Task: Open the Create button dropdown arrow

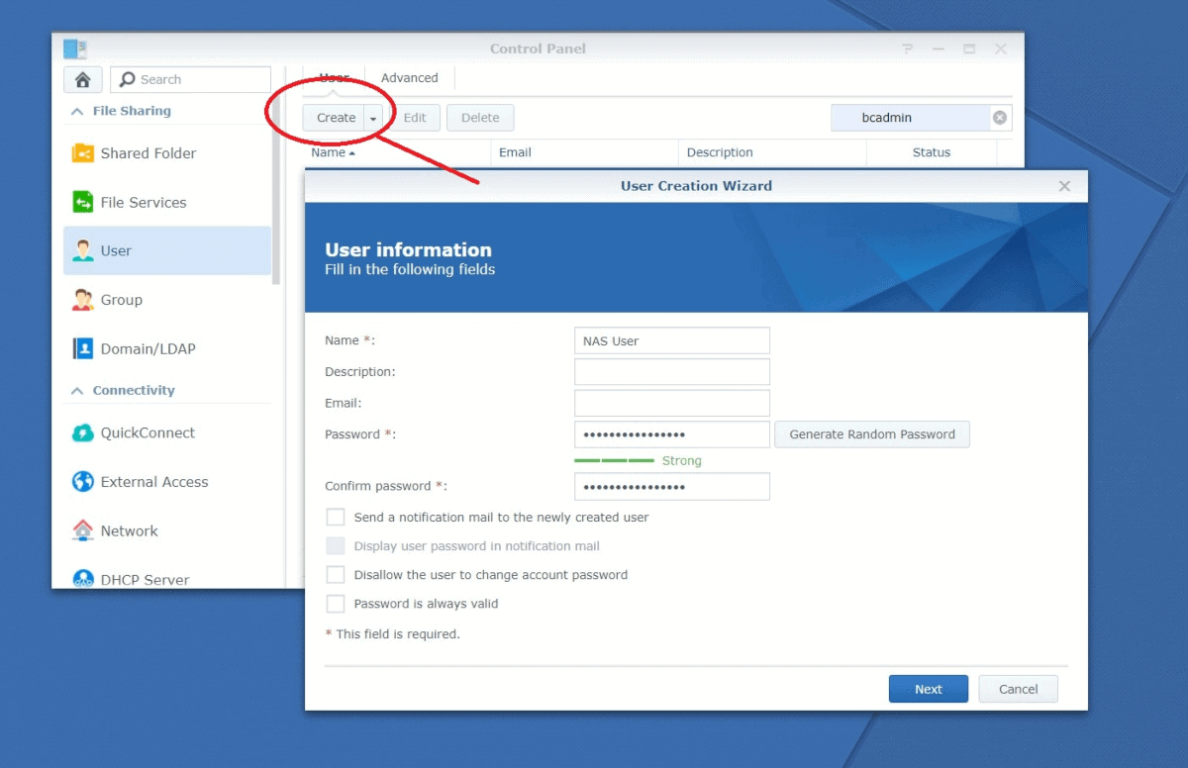Action: (x=373, y=118)
